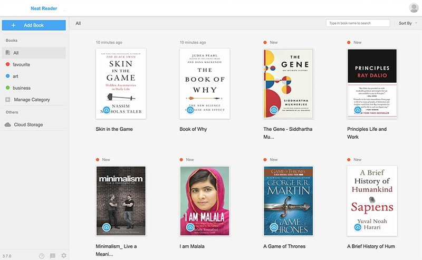Click 'A Brief History of Hum' title

[x=371, y=246]
